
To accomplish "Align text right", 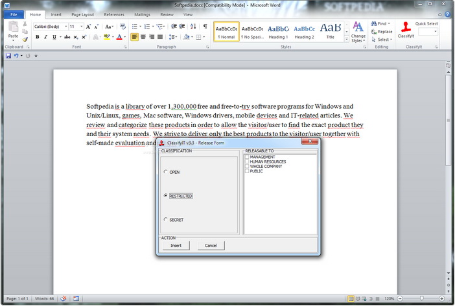I will click(152, 37).
